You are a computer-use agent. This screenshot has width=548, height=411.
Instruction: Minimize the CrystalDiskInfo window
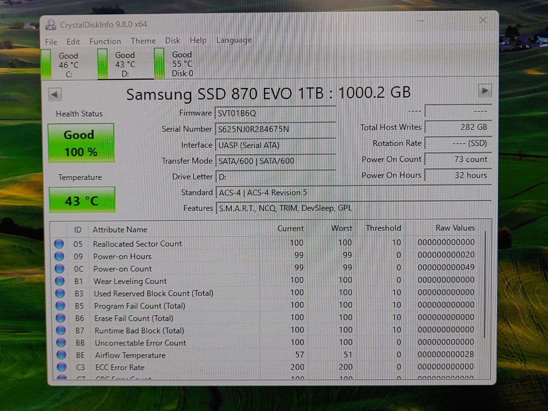[x=420, y=21]
